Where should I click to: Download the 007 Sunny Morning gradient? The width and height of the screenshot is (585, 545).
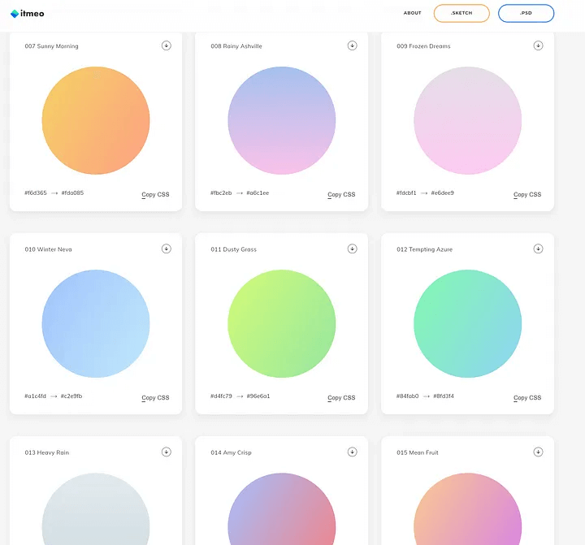point(167,45)
